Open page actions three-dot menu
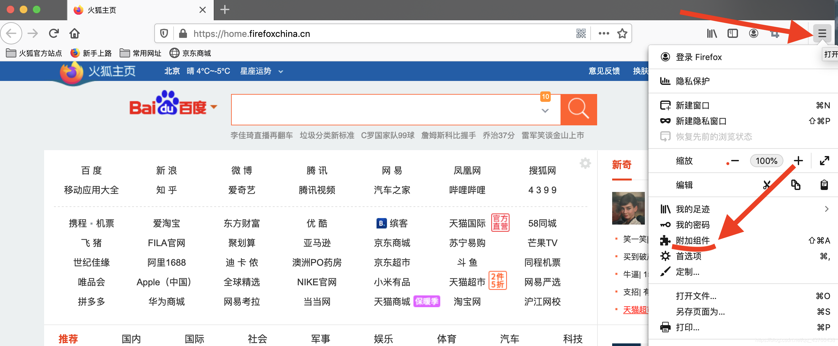838x346 pixels. point(604,33)
